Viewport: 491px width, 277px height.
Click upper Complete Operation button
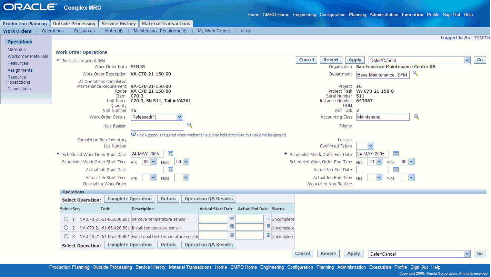pyautogui.click(x=130, y=199)
